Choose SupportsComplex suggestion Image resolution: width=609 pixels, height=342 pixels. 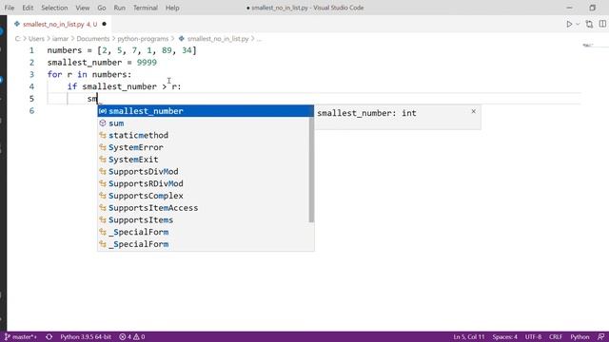click(x=203, y=196)
